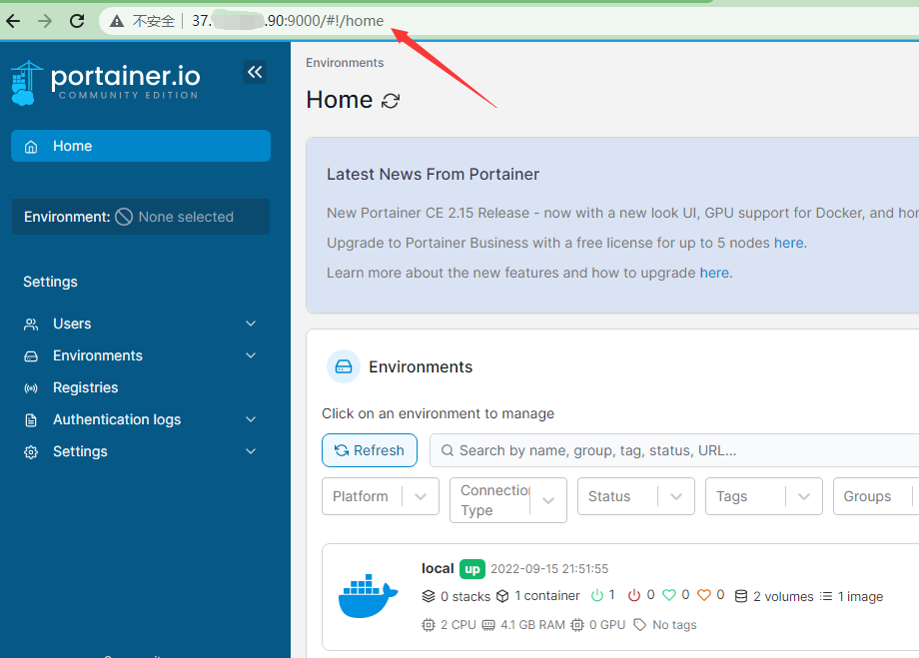Click the '4.1 GB RAM' text
The height and width of the screenshot is (658, 919).
[x=532, y=625]
